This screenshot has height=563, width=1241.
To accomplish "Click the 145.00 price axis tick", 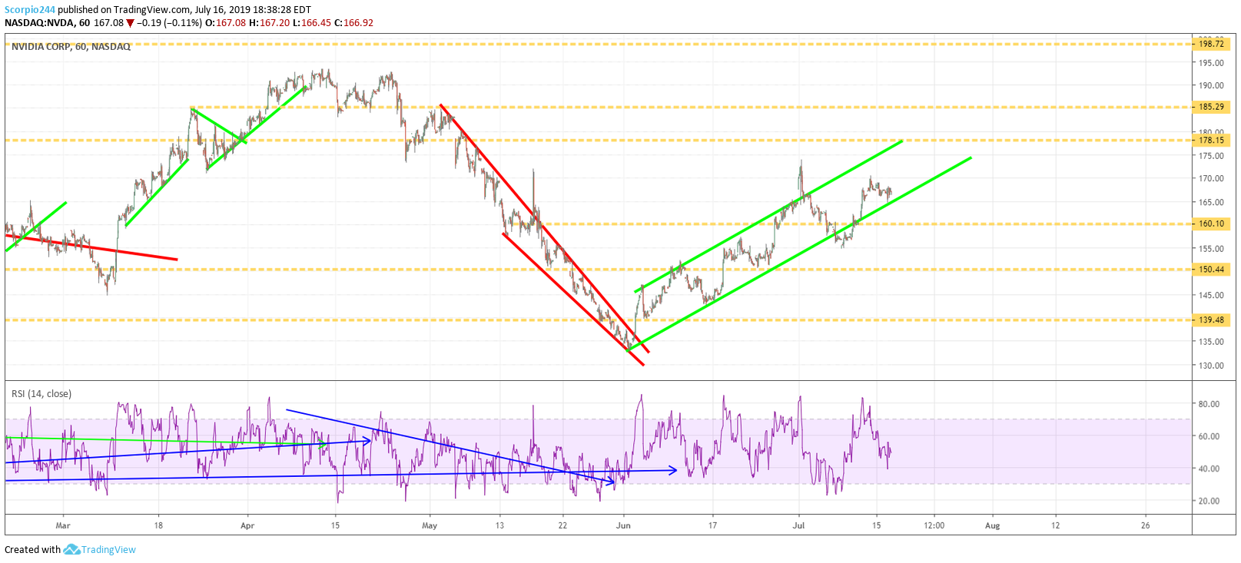I will click(1212, 295).
